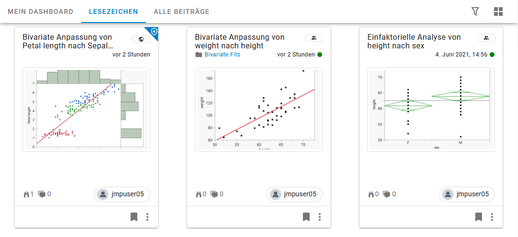This screenshot has height=237, width=518.
Task: Toggle bookmark on Petal length post
Action: (134, 217)
